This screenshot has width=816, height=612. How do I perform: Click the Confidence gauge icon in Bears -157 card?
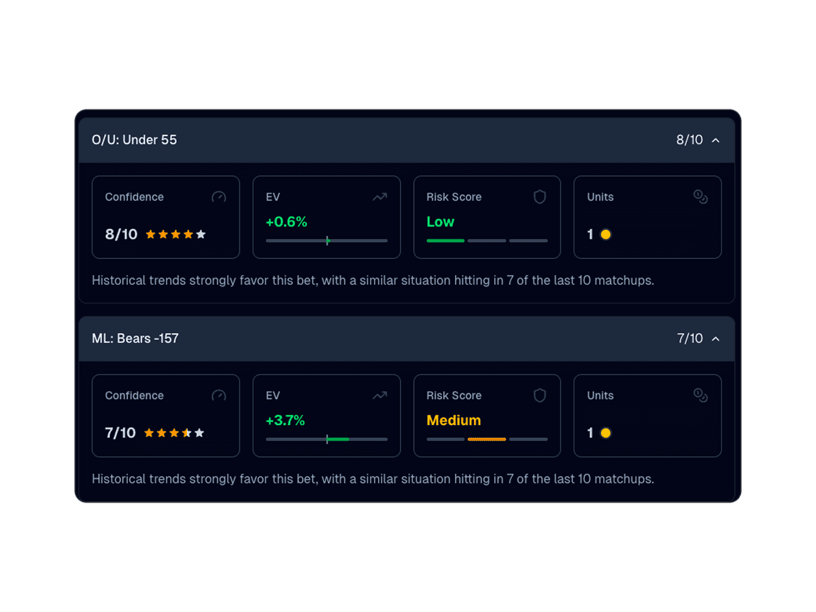[218, 396]
